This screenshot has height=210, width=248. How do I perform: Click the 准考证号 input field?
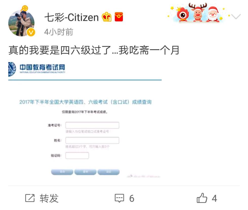[92, 125]
